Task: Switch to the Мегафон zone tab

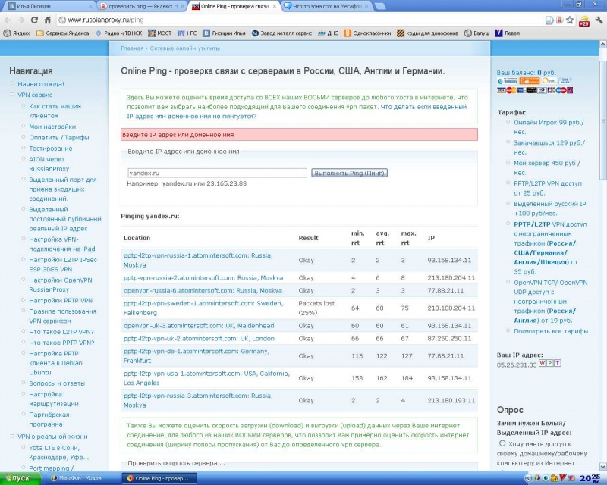Action: (326, 5)
